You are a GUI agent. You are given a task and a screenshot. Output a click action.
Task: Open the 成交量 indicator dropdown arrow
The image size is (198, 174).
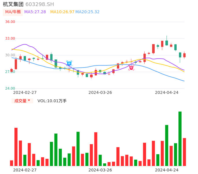[x=29, y=100]
